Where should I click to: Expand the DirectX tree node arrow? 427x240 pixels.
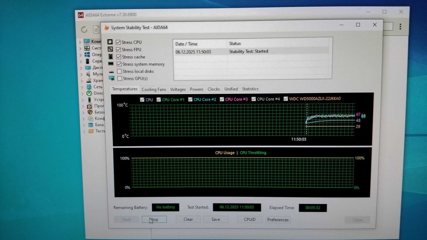(82, 93)
